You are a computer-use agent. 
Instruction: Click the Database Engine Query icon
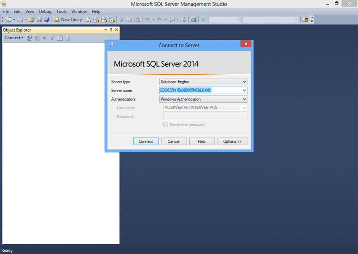pos(88,20)
